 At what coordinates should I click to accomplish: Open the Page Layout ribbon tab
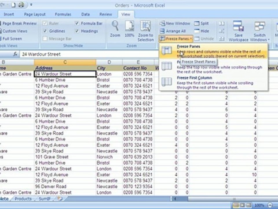[x=35, y=14]
